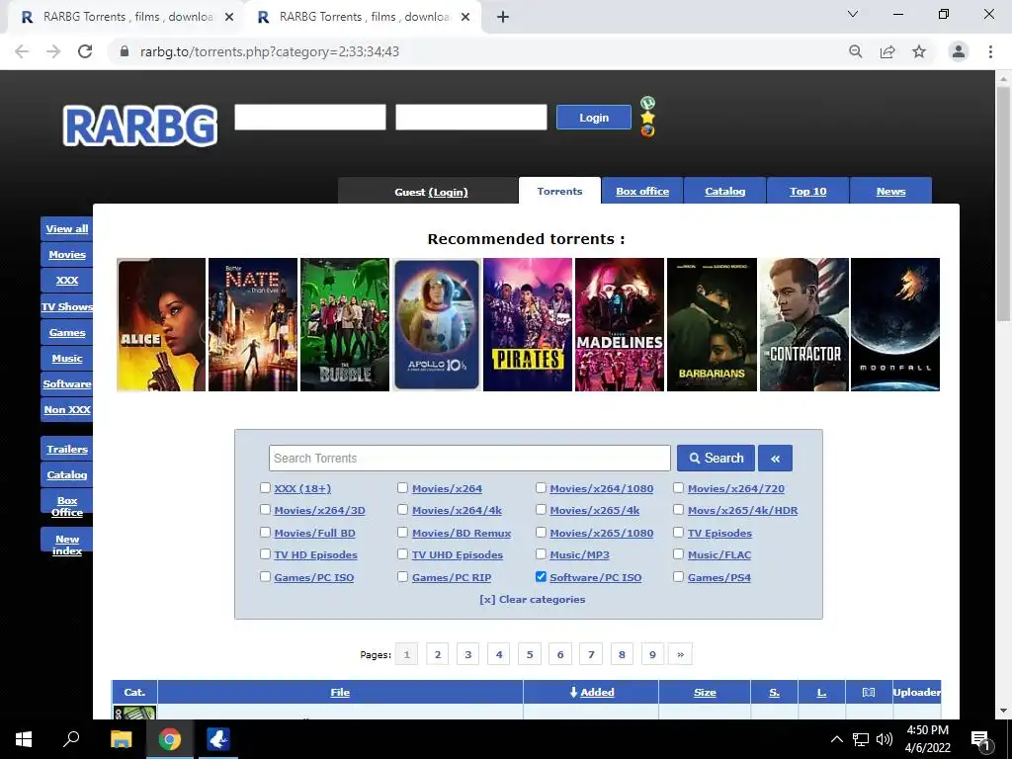The image size is (1012, 759).
Task: Open the notification center icon
Action: point(980,740)
